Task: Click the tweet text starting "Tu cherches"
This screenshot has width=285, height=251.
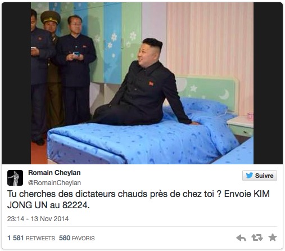Action: pos(138,199)
